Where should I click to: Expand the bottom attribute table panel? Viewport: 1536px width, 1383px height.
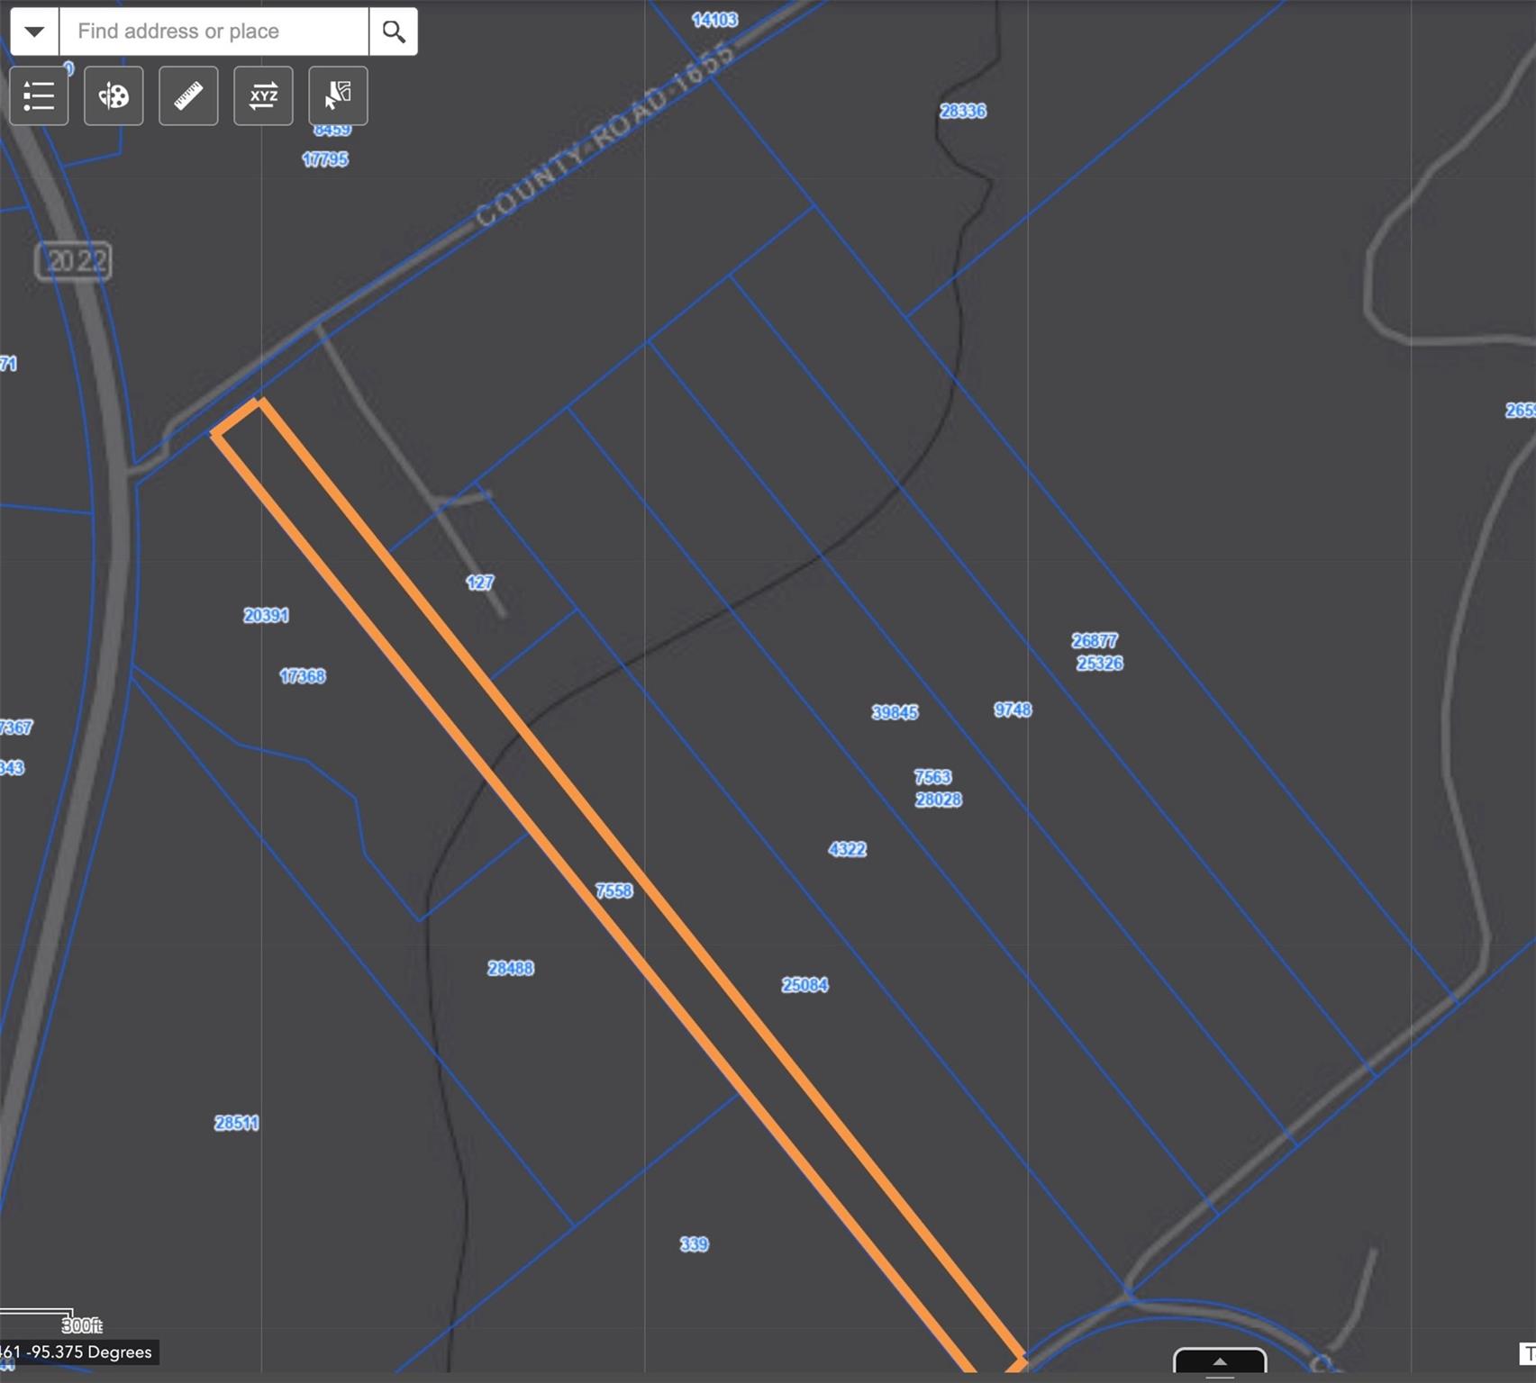[x=1219, y=1361]
